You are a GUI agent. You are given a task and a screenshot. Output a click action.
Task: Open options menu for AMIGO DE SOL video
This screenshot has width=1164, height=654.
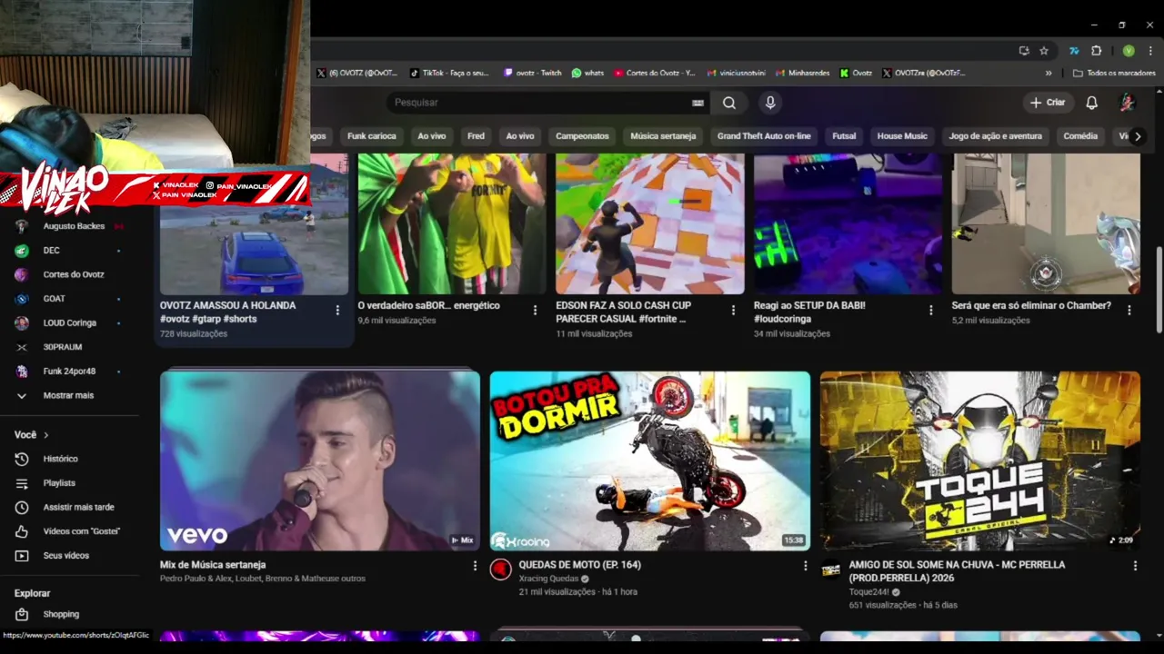(x=1135, y=566)
